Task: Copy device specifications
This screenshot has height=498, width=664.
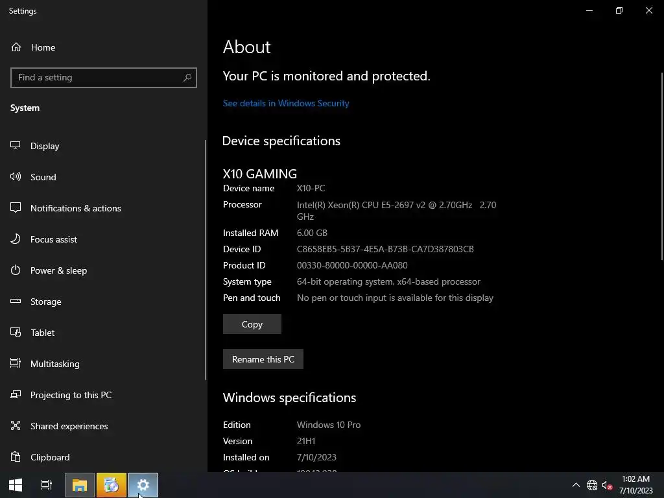Action: 252,324
